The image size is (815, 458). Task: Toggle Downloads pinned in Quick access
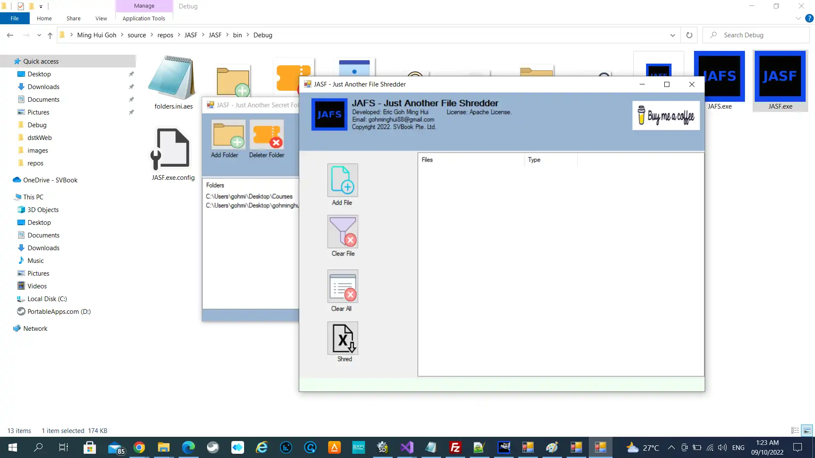(131, 87)
